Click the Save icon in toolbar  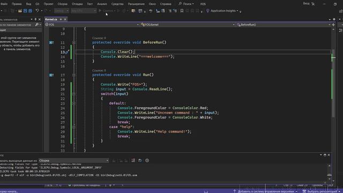(x=25, y=11)
